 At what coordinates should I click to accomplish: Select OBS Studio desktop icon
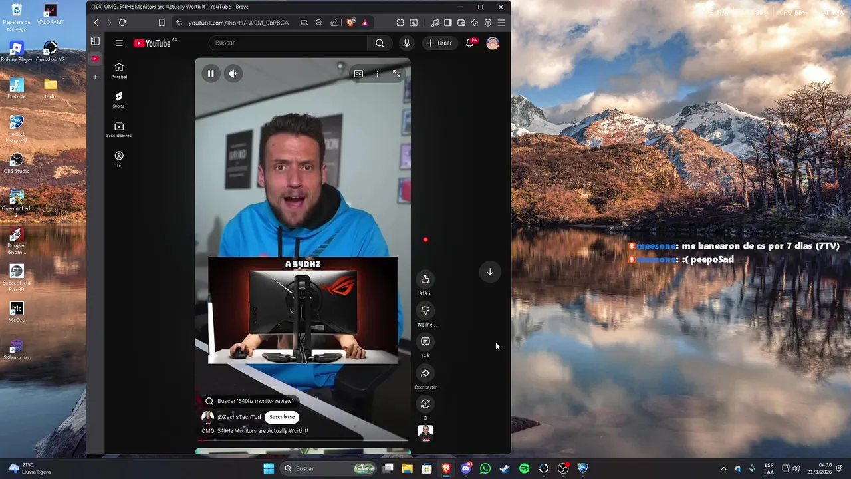(17, 164)
